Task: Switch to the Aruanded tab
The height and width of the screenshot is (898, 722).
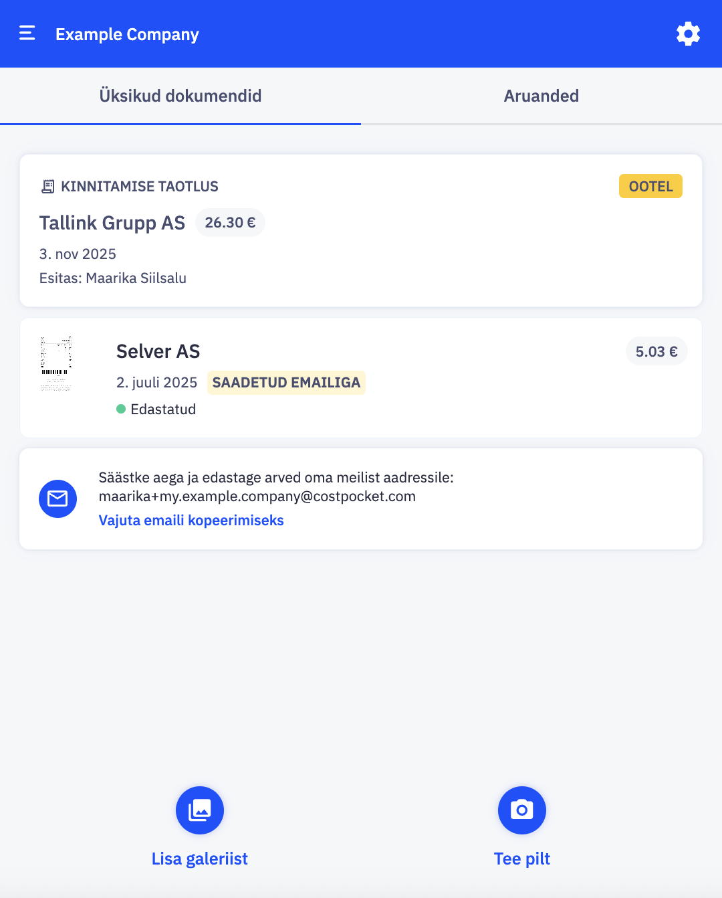Action: click(541, 96)
